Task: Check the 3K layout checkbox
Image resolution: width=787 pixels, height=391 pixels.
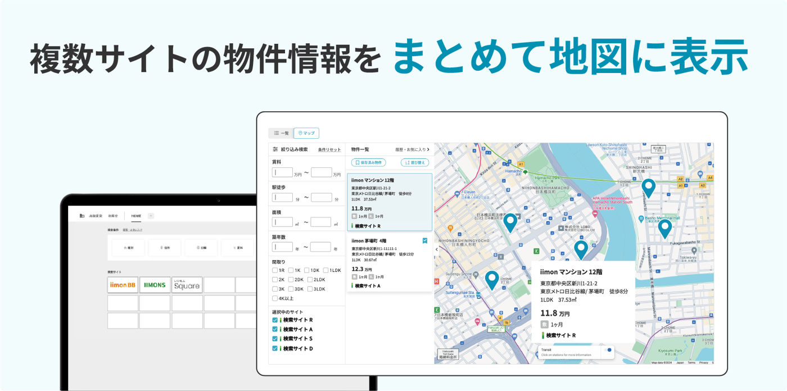Action: [x=275, y=289]
